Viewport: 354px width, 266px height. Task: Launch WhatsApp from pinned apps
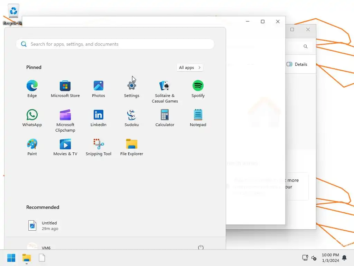click(32, 118)
